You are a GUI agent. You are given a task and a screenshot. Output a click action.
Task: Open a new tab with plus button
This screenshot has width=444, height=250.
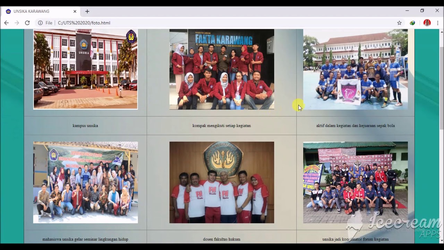pos(87,11)
